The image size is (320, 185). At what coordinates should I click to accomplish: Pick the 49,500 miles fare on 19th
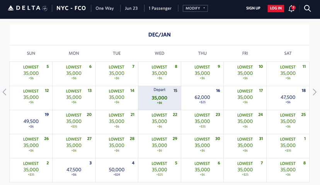pos(31,122)
